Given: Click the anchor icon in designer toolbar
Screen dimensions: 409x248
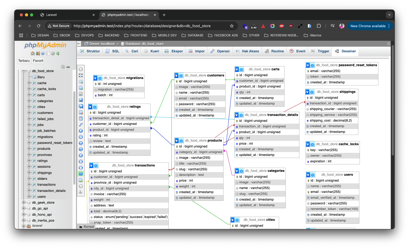Looking at the screenshot, I should (x=81, y=192).
